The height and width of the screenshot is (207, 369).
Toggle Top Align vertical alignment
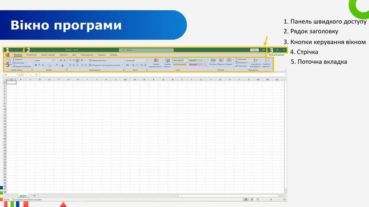(70, 60)
